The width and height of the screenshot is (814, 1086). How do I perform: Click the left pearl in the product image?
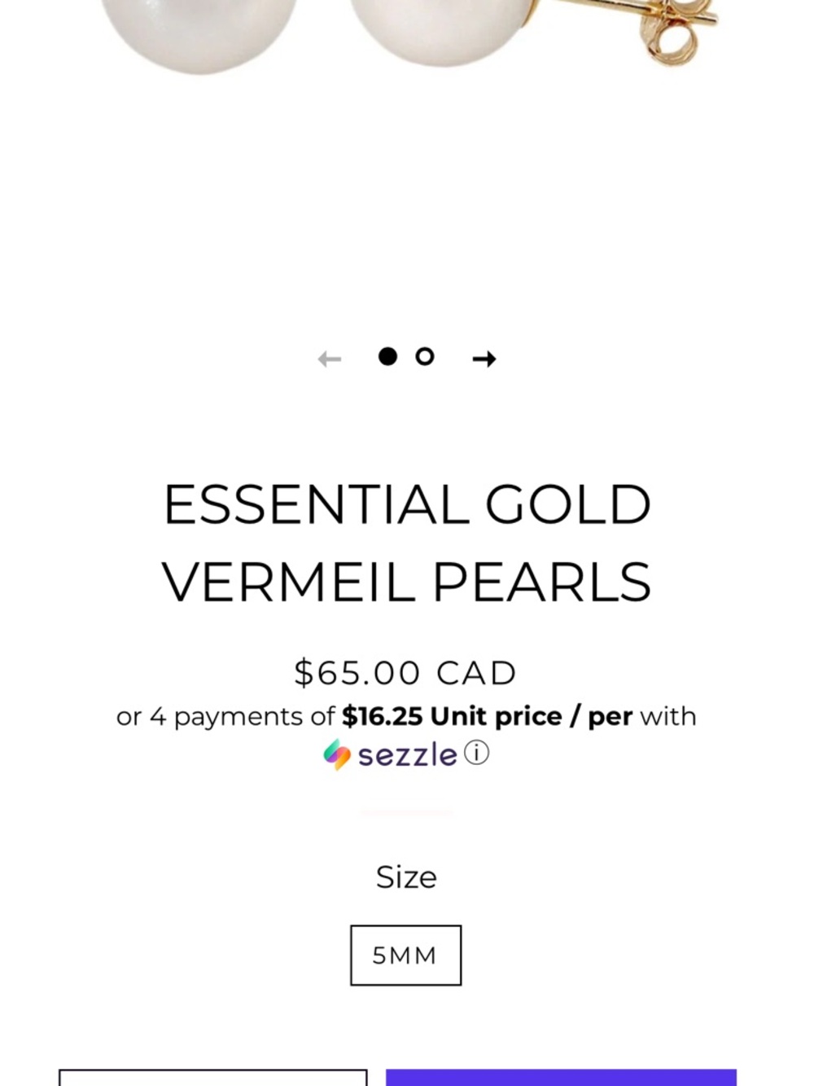coord(200,33)
